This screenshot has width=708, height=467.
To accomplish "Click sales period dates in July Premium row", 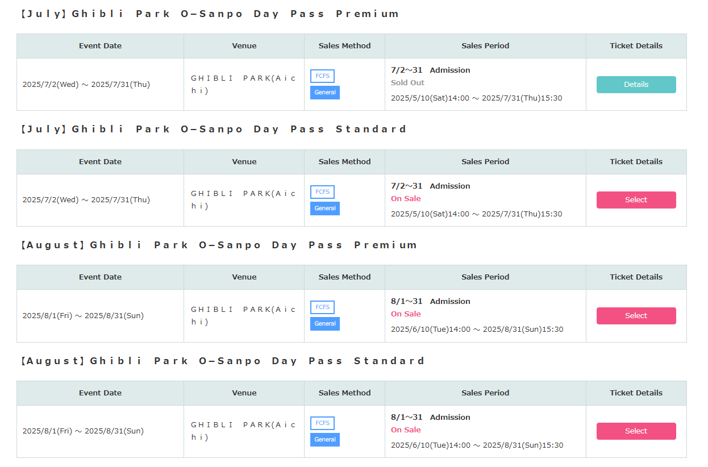I will [477, 98].
